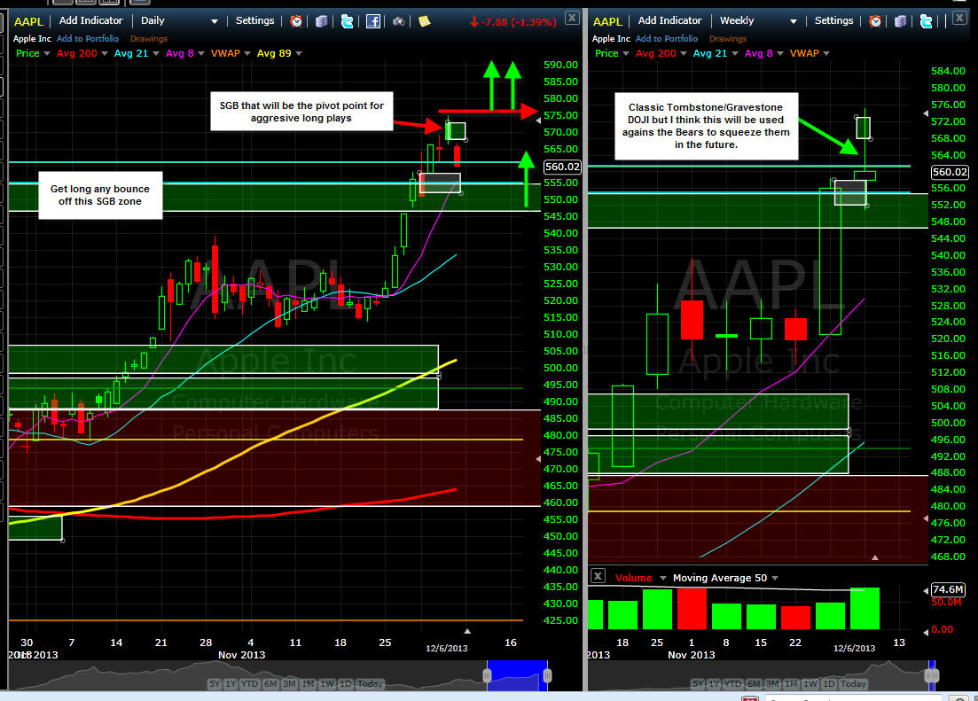Click 560.02 current price label on Weekly axis
978x701 pixels.
[950, 172]
